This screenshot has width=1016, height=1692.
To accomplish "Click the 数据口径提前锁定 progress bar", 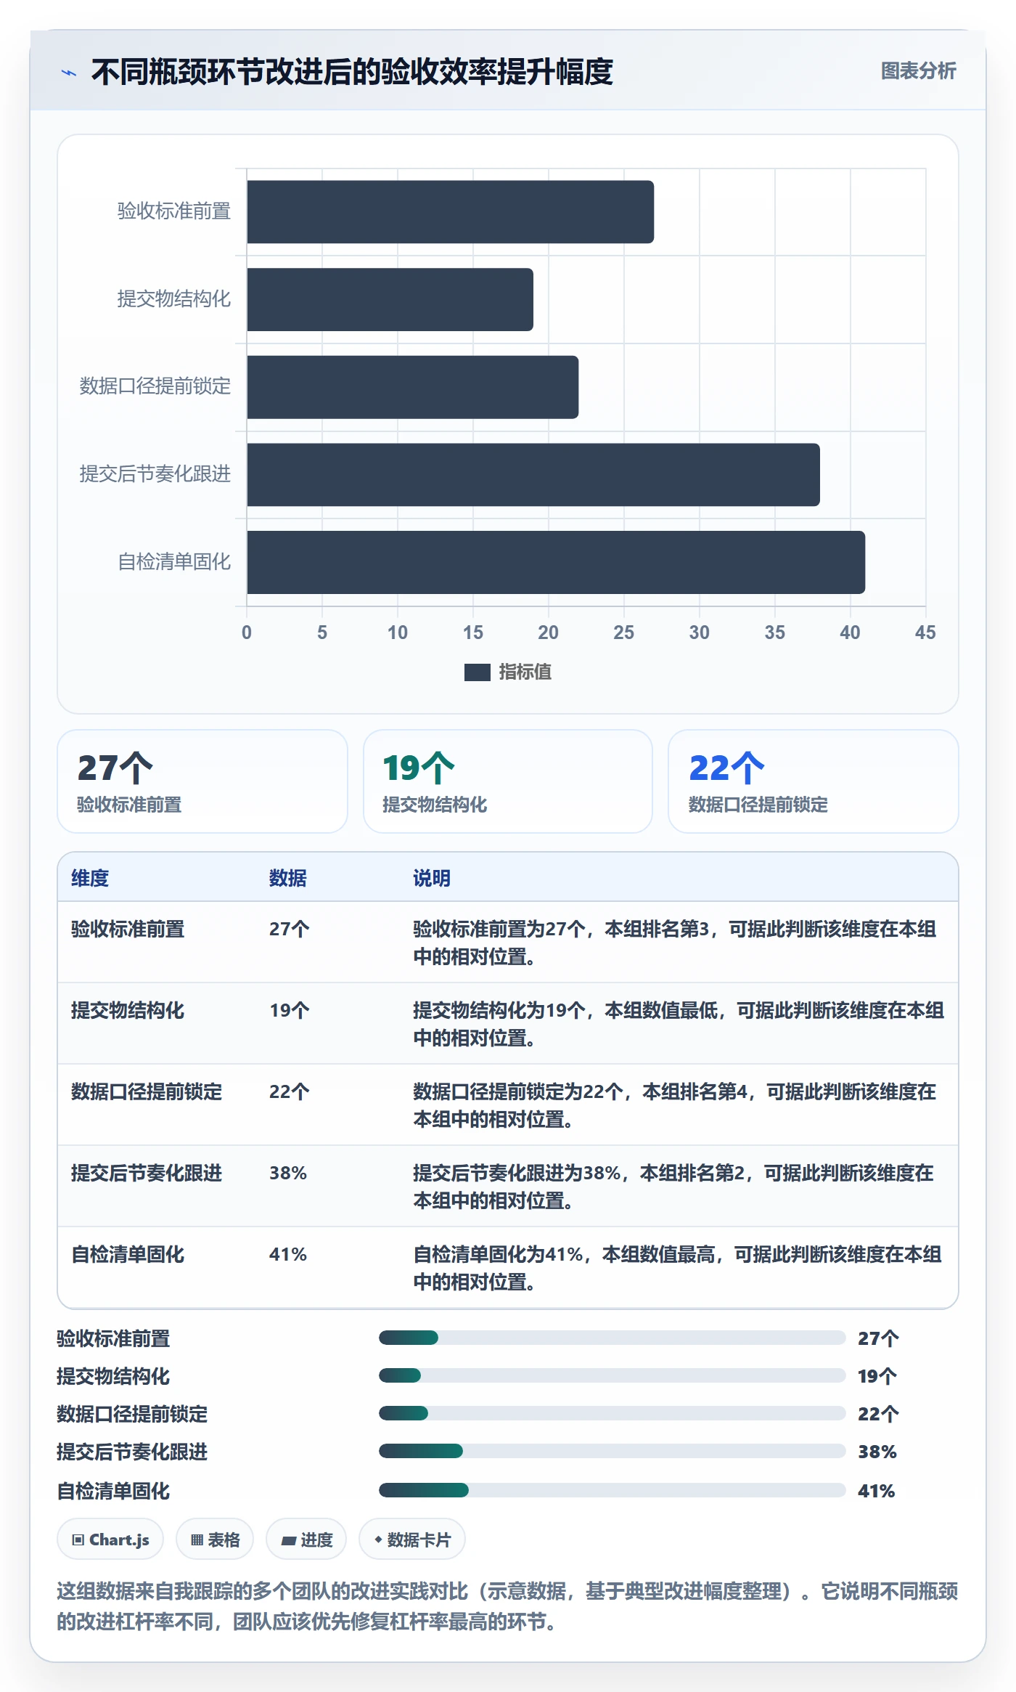I will click(x=613, y=1413).
